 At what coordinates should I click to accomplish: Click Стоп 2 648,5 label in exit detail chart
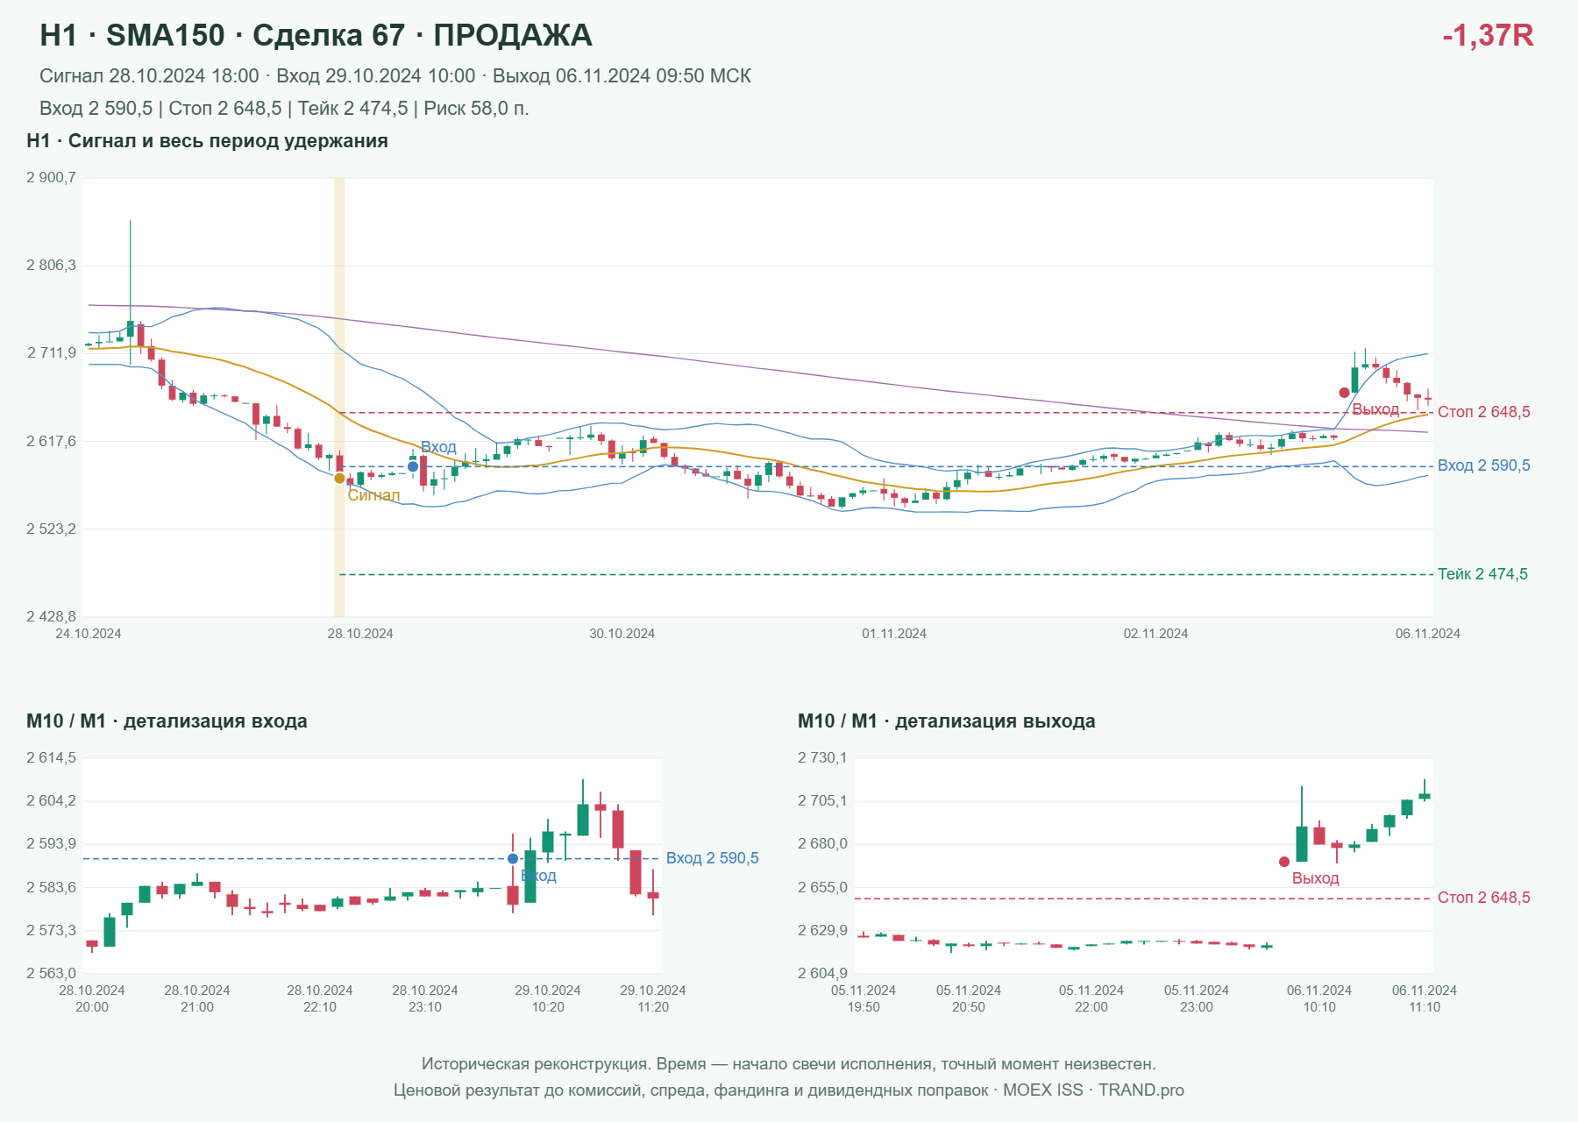pos(1483,898)
